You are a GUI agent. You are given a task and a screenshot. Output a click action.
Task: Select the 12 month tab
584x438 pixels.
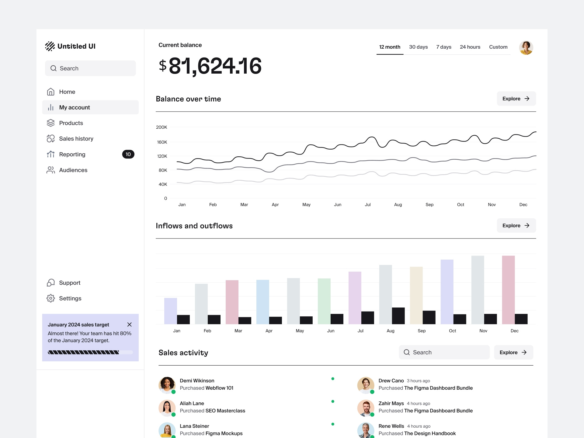coord(390,47)
